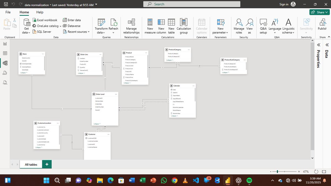
Task: Select the All tables layout tab
Action: point(31,164)
